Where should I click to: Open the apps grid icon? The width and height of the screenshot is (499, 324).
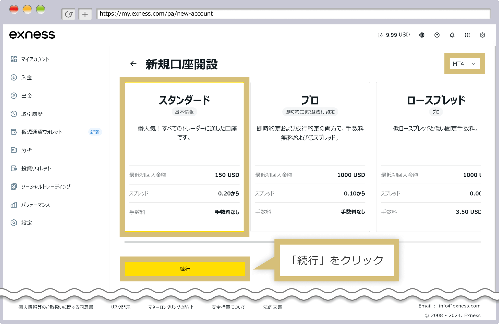(x=468, y=35)
